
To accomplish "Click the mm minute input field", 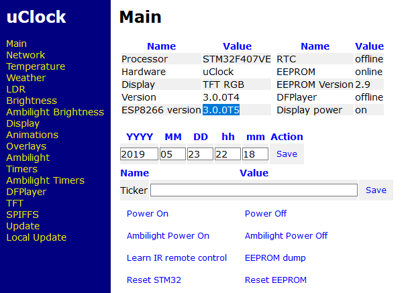I will tap(255, 154).
